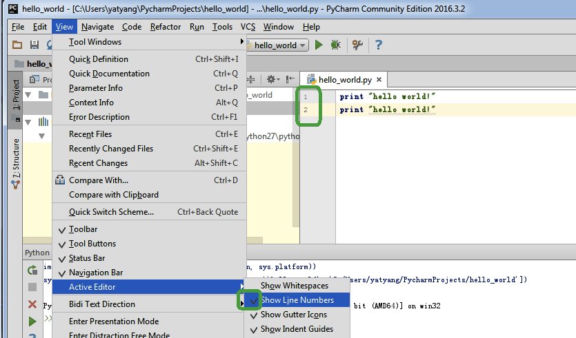
Task: Click the red X close console icon
Action: point(32,304)
